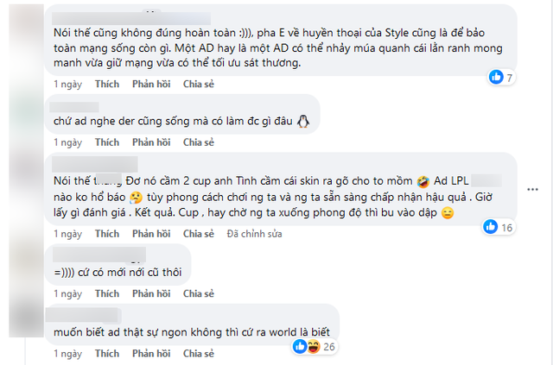553x365 pixels.
Task: Click 'Phản hồi' under 'cứ có mới nới cũ thôi'
Action: (151, 294)
